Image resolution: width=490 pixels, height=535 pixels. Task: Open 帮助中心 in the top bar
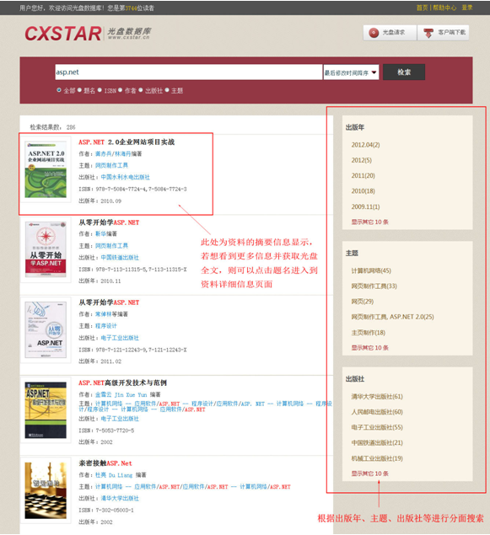coord(444,8)
